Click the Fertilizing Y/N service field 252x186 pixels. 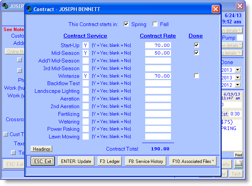point(85,114)
